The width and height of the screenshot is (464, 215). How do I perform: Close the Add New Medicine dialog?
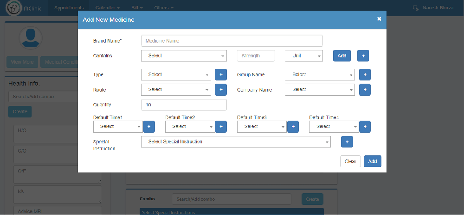click(379, 19)
